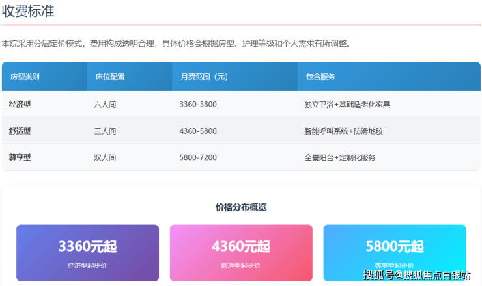Click the 六人间 bed configuration cell
This screenshot has width=482, height=286.
pyautogui.click(x=105, y=104)
